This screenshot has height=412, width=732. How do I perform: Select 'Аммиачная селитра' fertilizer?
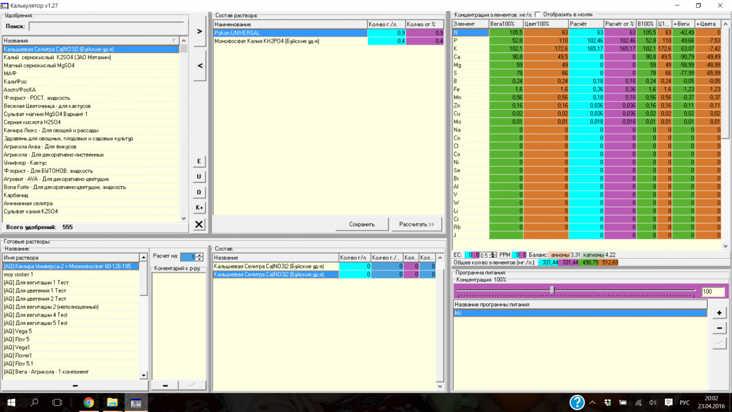pyautogui.click(x=91, y=203)
